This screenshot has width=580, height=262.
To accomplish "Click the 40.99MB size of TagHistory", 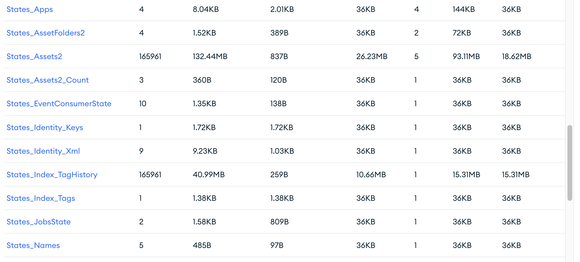I will pos(209,175).
